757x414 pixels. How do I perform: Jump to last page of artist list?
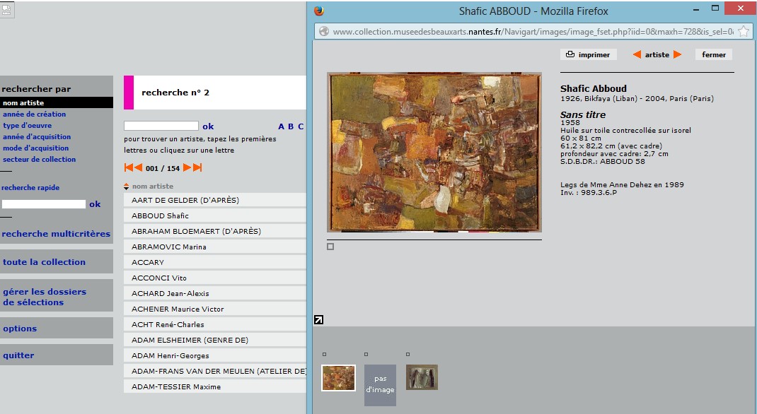coord(197,167)
